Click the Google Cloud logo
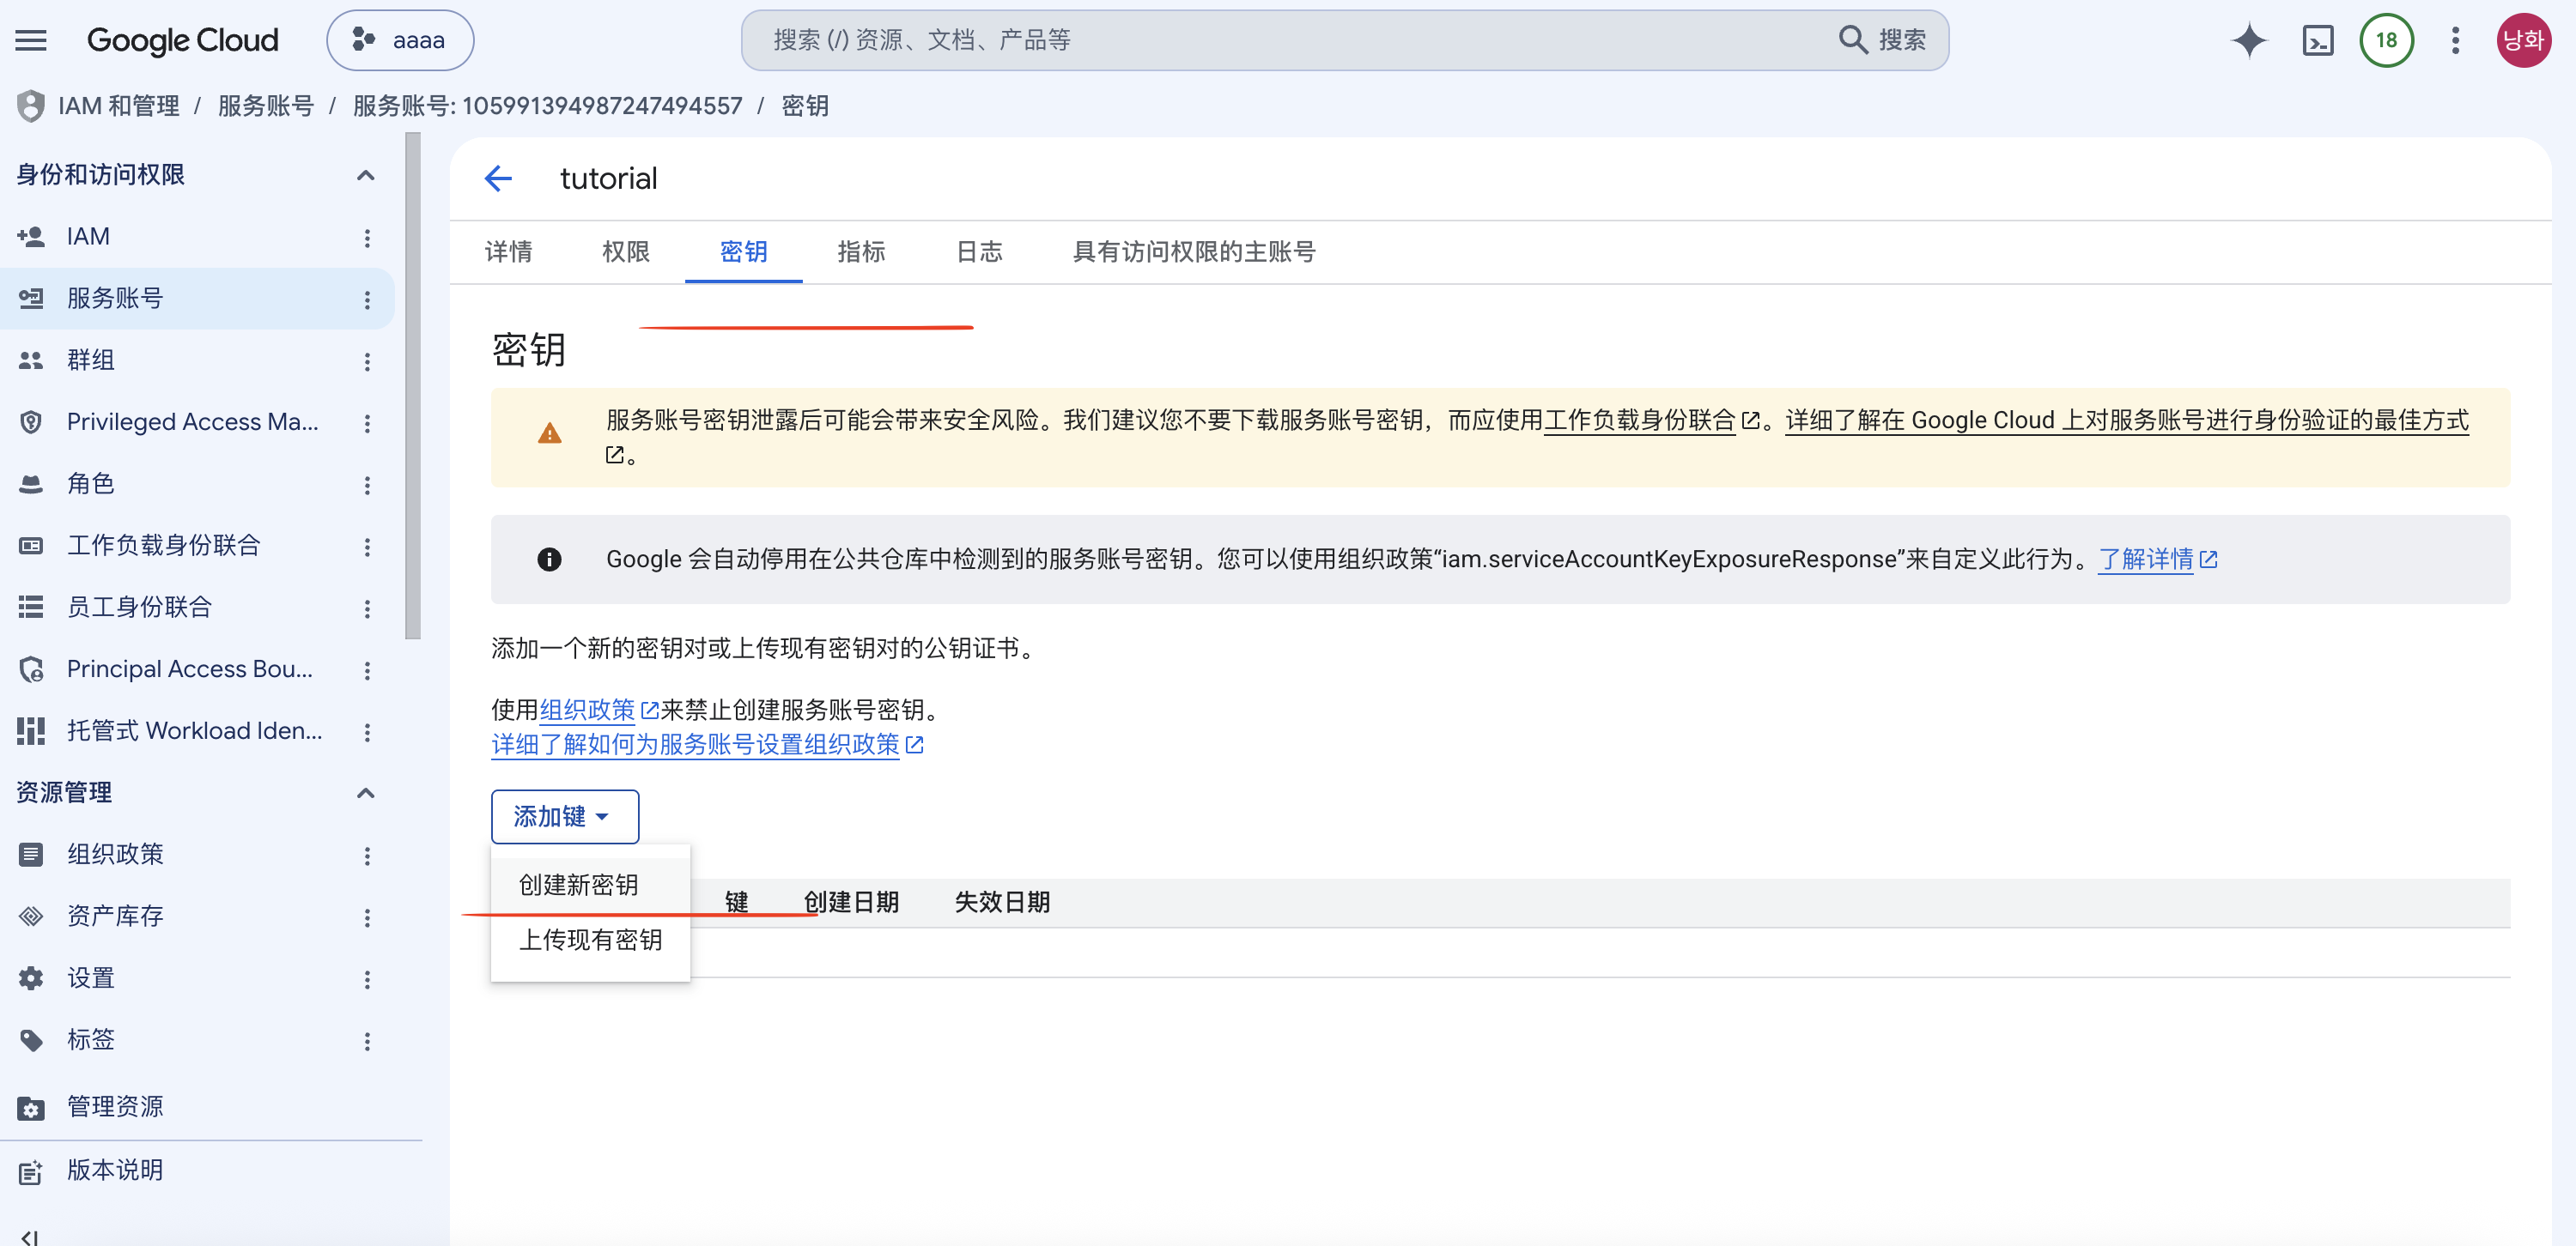 click(x=183, y=40)
